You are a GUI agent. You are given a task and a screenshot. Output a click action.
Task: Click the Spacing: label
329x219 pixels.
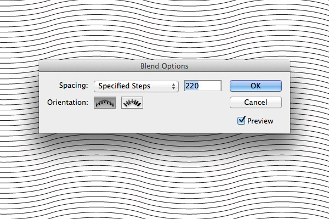[73, 86]
